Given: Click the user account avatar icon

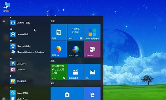Looking at the screenshot, I should [4, 99].
